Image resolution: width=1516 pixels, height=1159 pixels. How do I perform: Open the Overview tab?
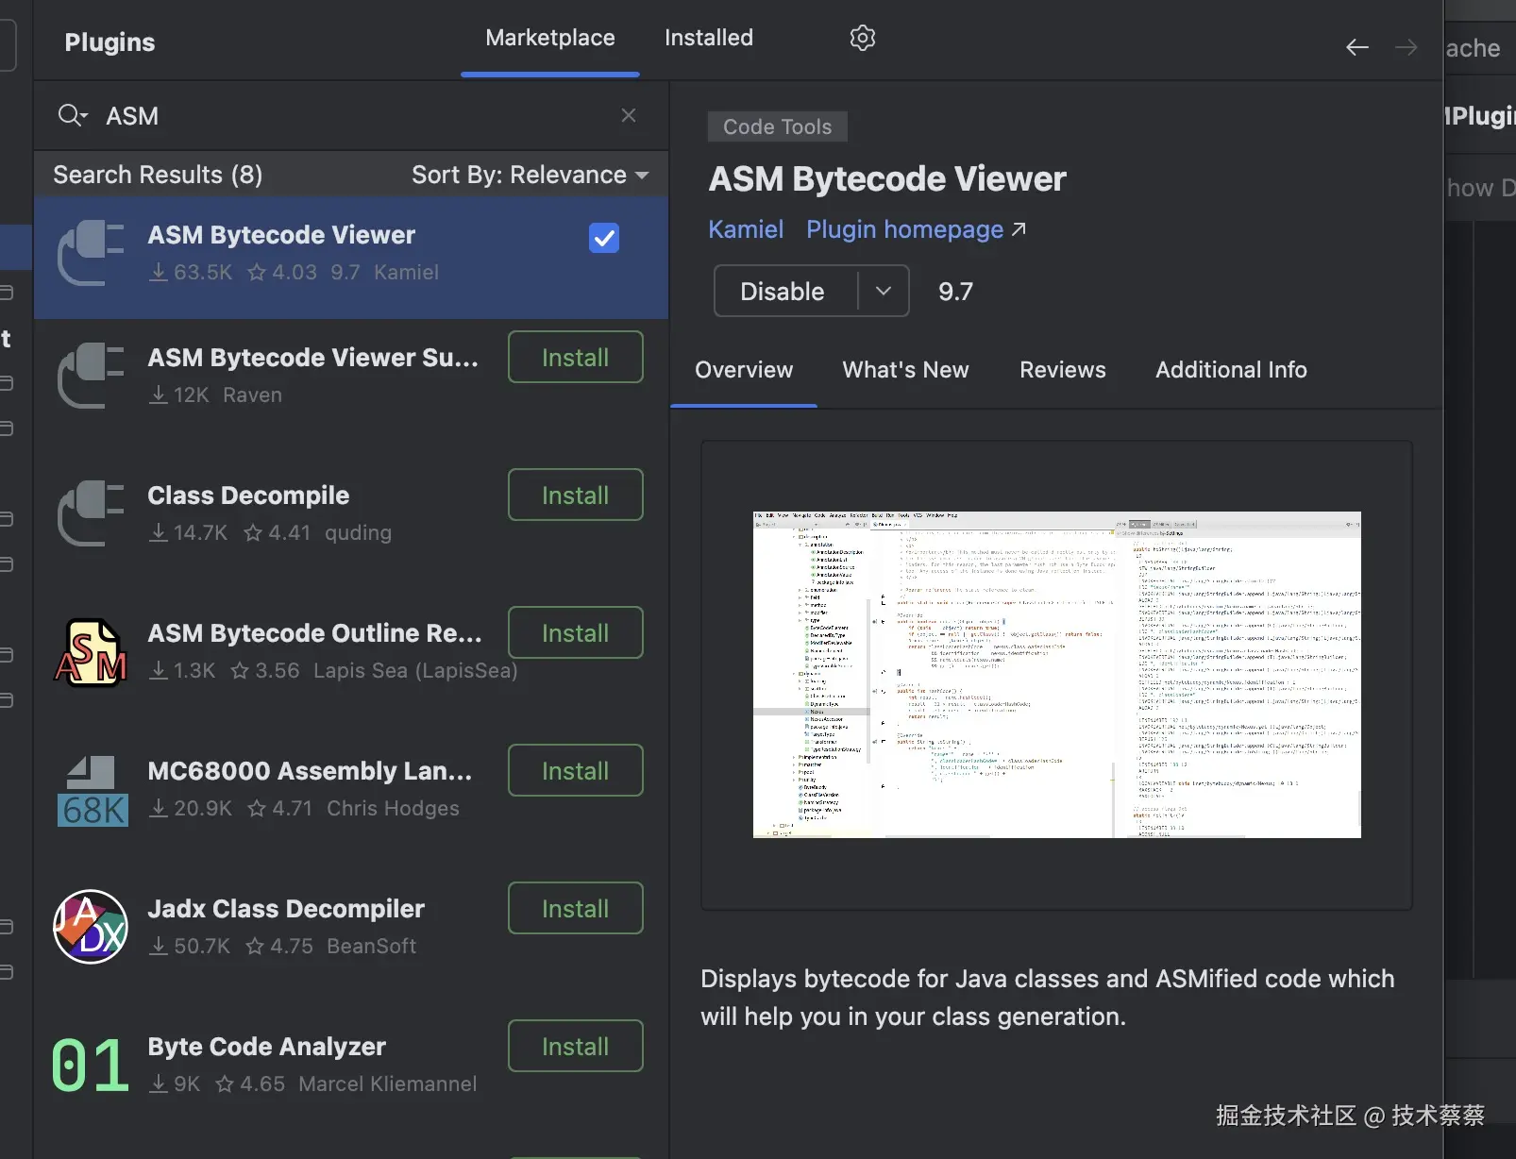point(744,370)
